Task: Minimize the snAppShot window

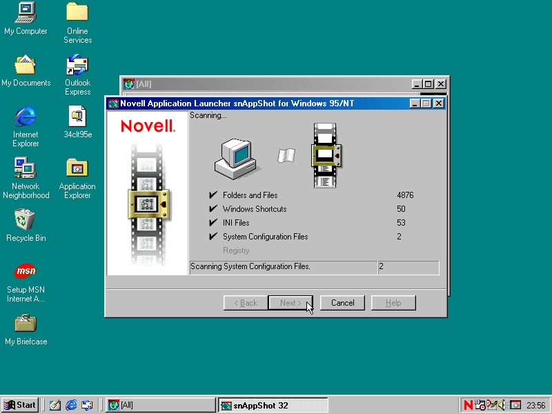Action: (415, 103)
